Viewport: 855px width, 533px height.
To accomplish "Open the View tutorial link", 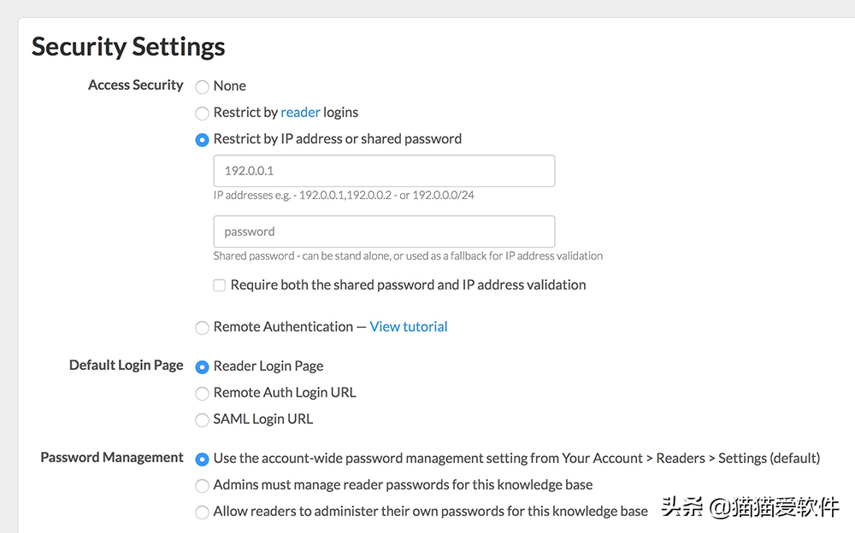I will coord(409,326).
